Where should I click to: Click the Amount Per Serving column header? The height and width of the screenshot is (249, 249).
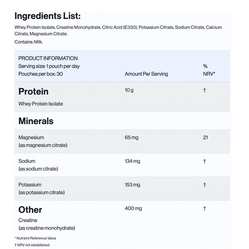point(146,74)
